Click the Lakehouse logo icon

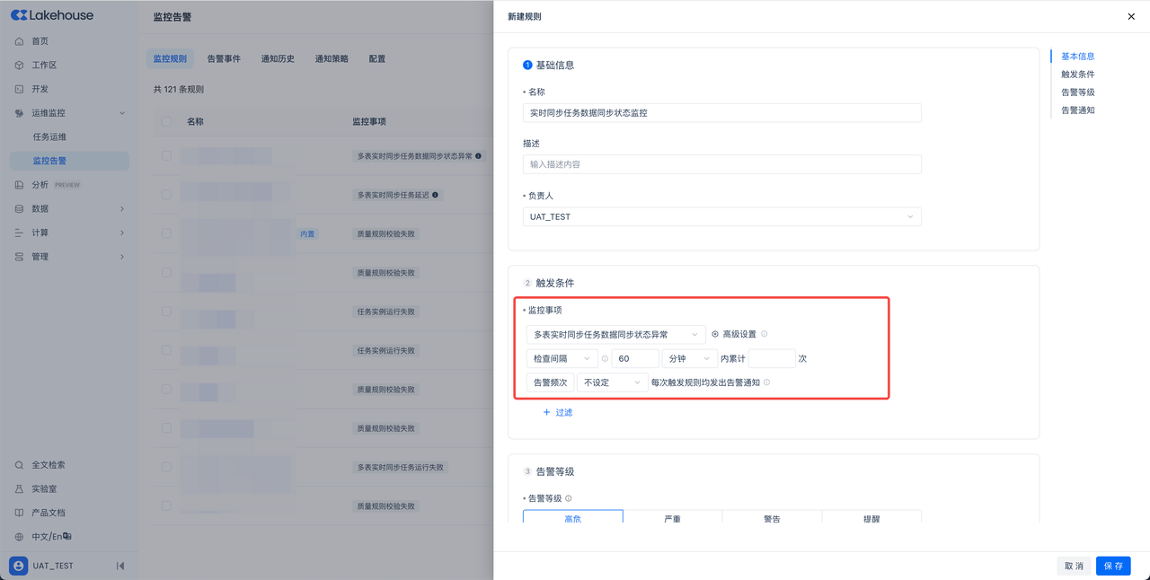pos(19,15)
